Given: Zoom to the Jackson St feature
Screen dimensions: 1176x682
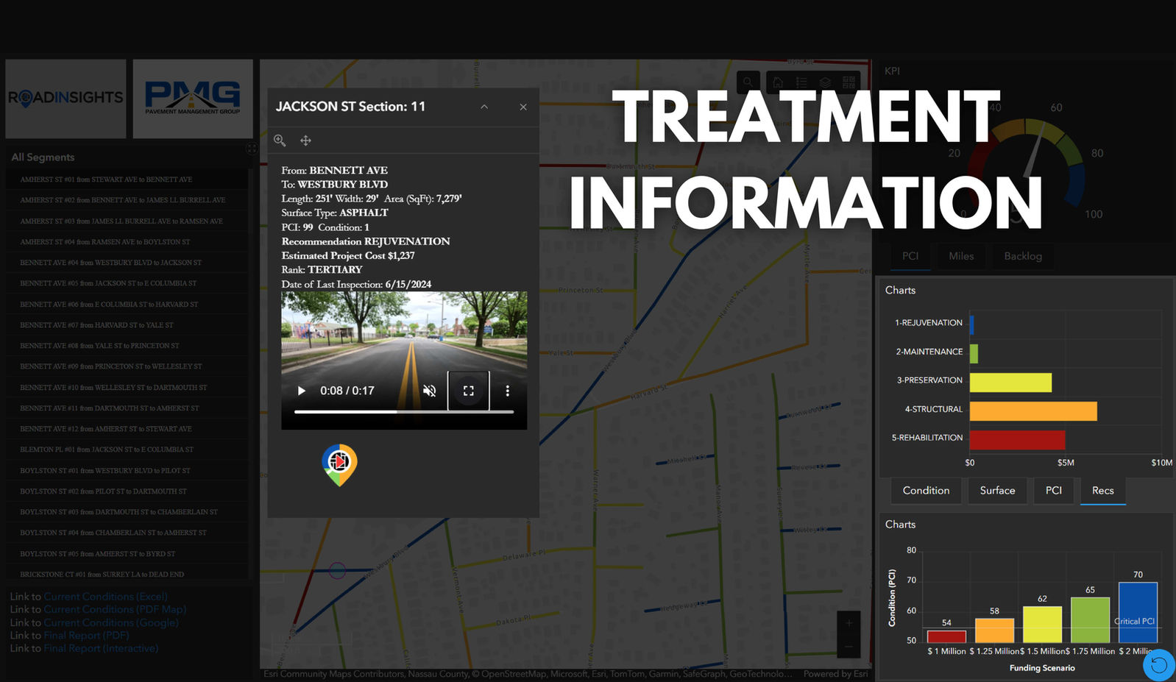Looking at the screenshot, I should pyautogui.click(x=280, y=141).
